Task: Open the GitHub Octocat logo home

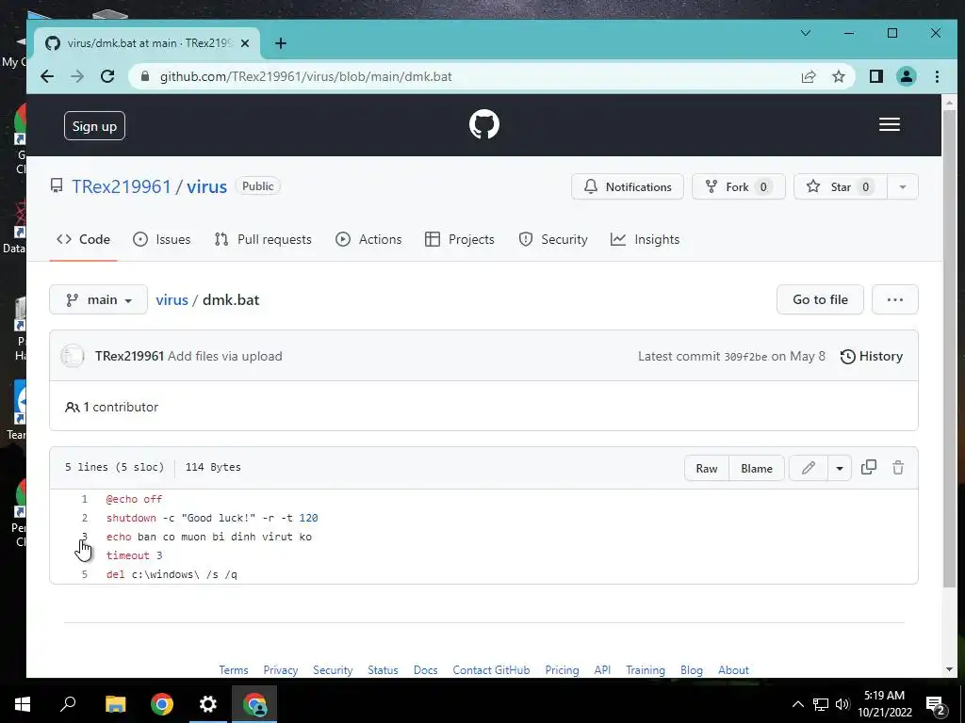Action: click(483, 125)
